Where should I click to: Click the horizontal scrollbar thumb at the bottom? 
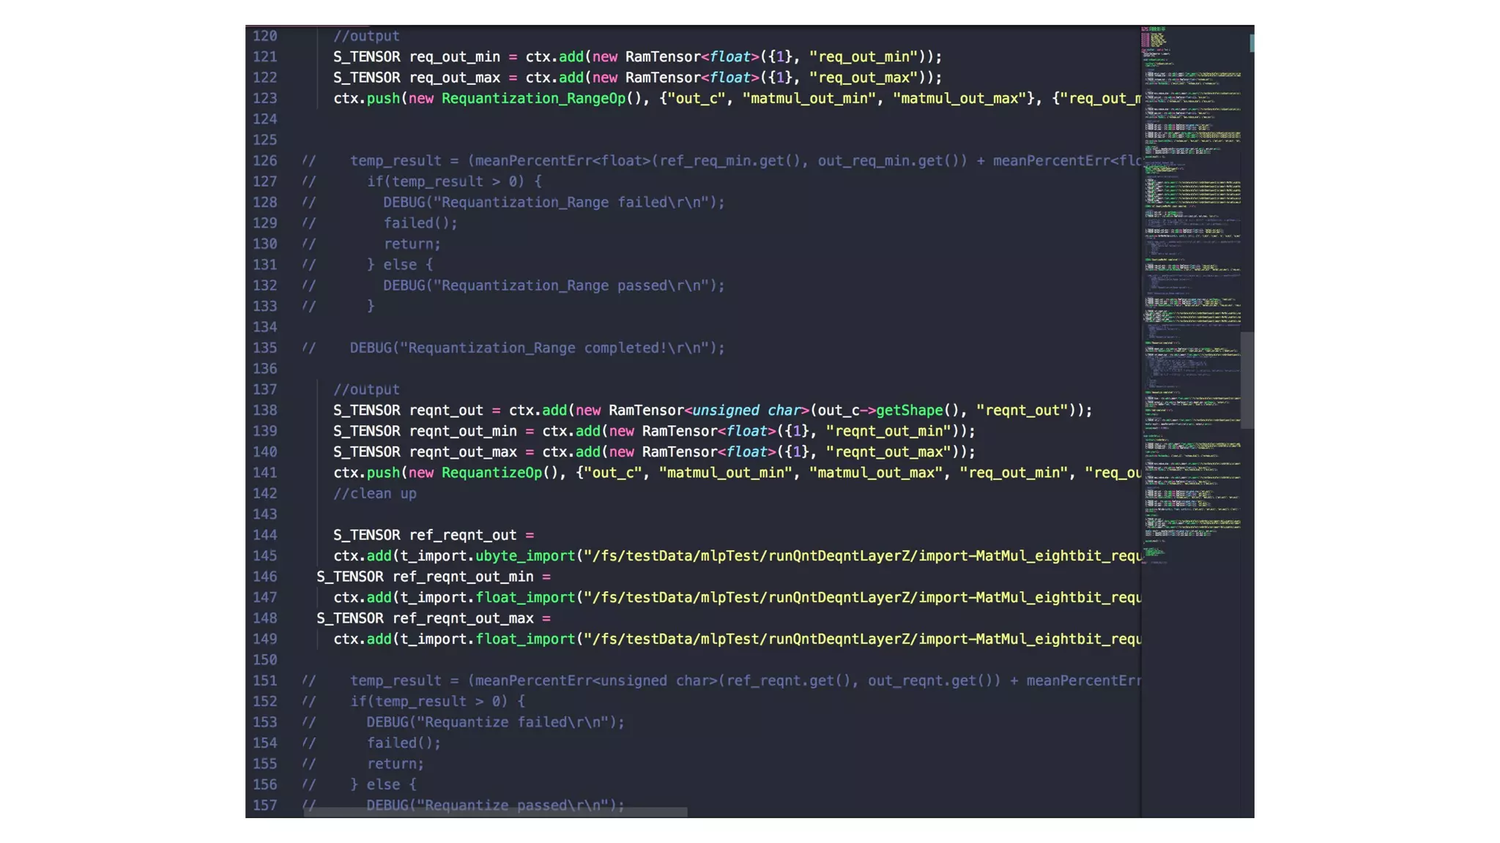point(496,812)
